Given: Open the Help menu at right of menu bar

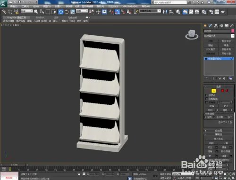Looking at the screenshot, I should [146, 6].
